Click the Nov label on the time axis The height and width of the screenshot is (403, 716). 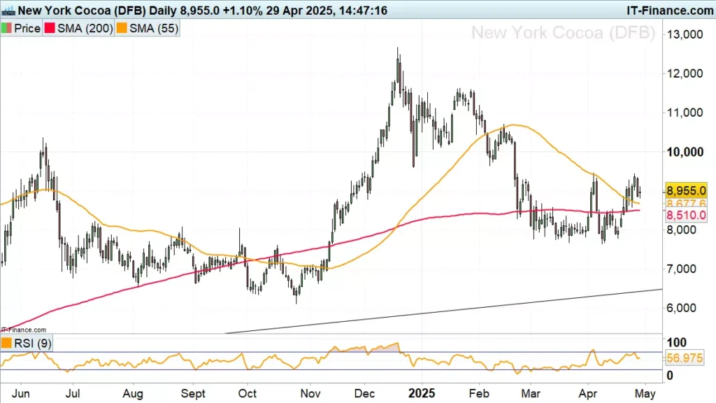pyautogui.click(x=309, y=393)
